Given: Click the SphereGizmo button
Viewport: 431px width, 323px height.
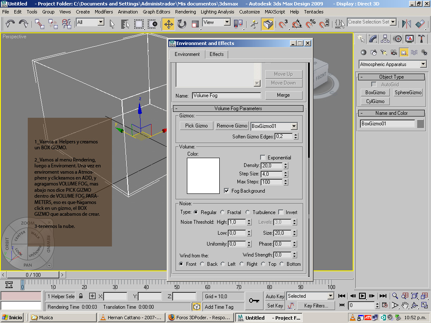Looking at the screenshot, I should click(408, 93).
